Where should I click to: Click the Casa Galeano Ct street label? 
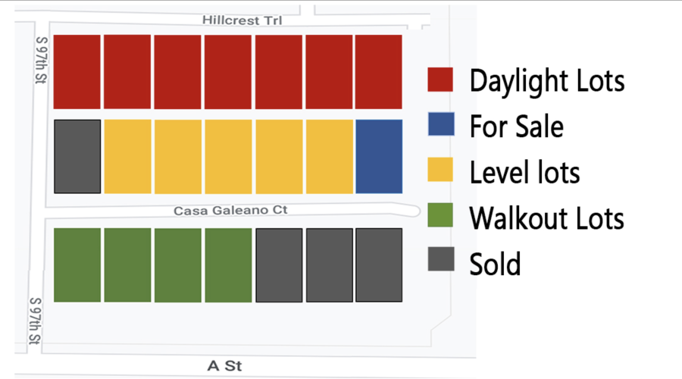(x=230, y=211)
